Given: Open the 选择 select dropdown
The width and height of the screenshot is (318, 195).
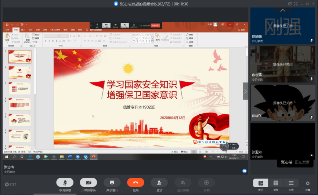Looking at the screenshot, I should 191,42.
